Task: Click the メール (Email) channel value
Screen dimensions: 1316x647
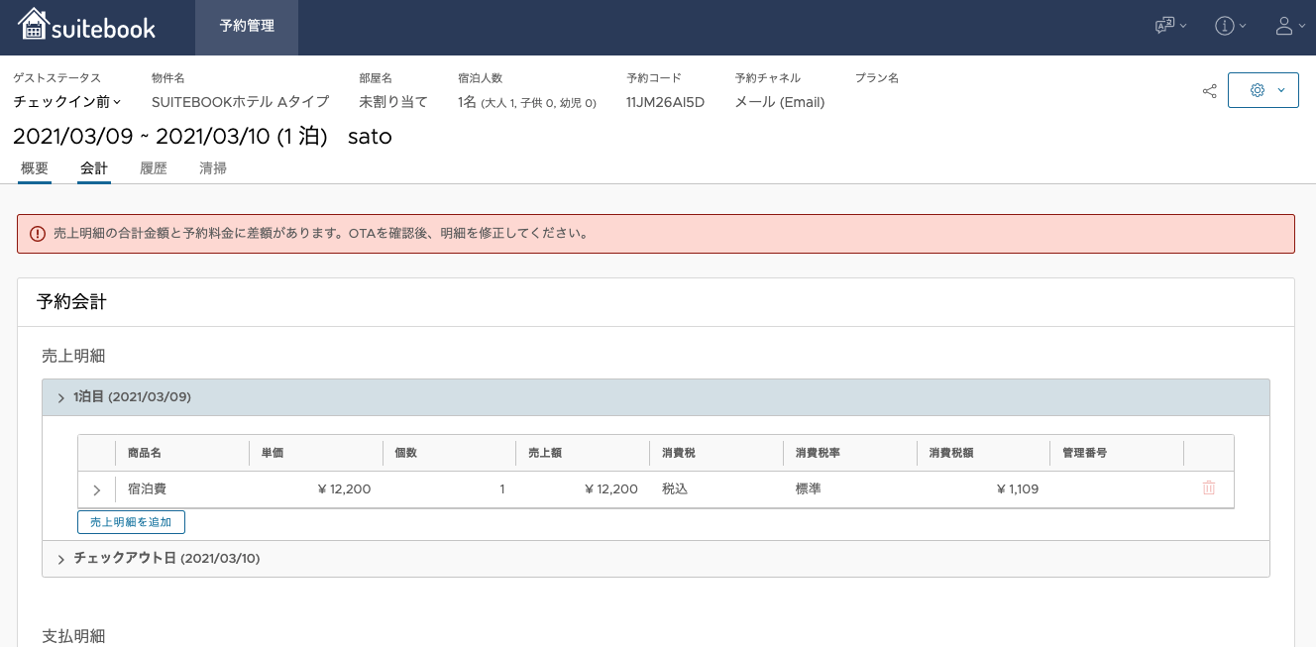Action: point(780,102)
